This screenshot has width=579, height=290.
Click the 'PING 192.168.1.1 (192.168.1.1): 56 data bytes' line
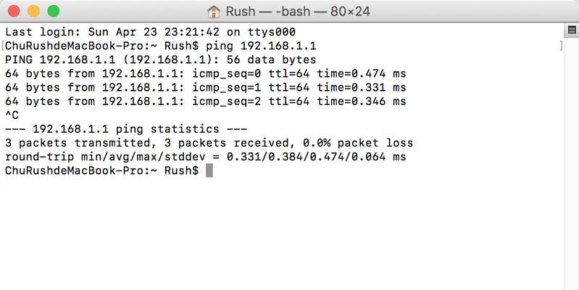pyautogui.click(x=161, y=60)
